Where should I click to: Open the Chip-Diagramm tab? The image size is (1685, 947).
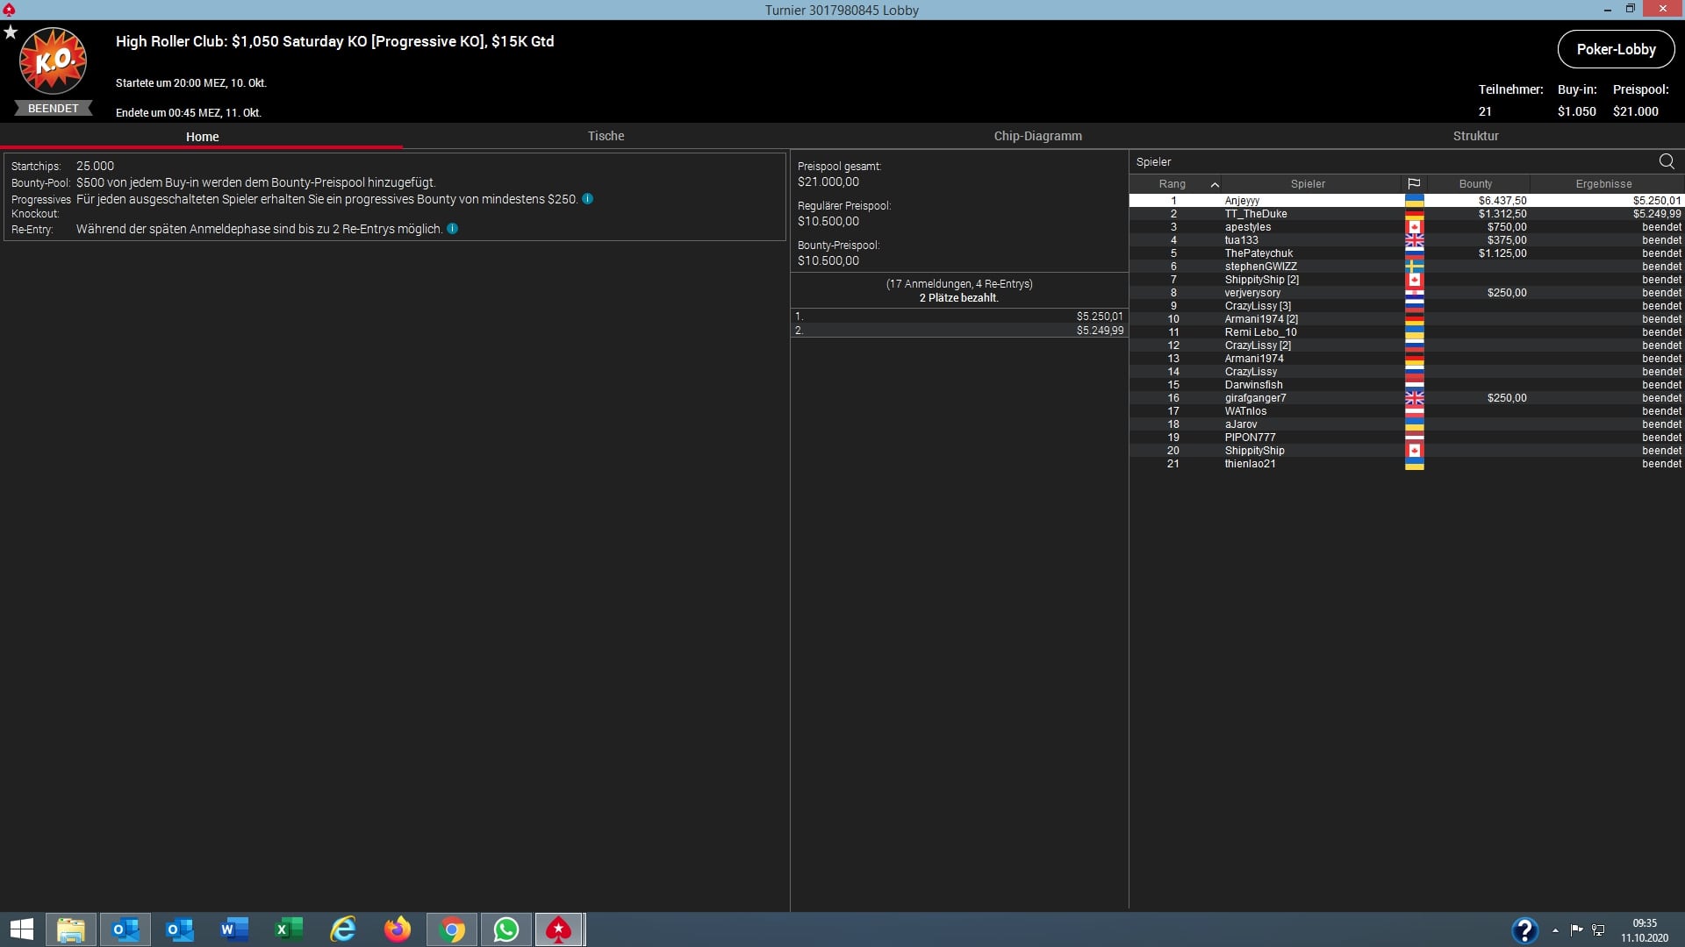(1037, 136)
